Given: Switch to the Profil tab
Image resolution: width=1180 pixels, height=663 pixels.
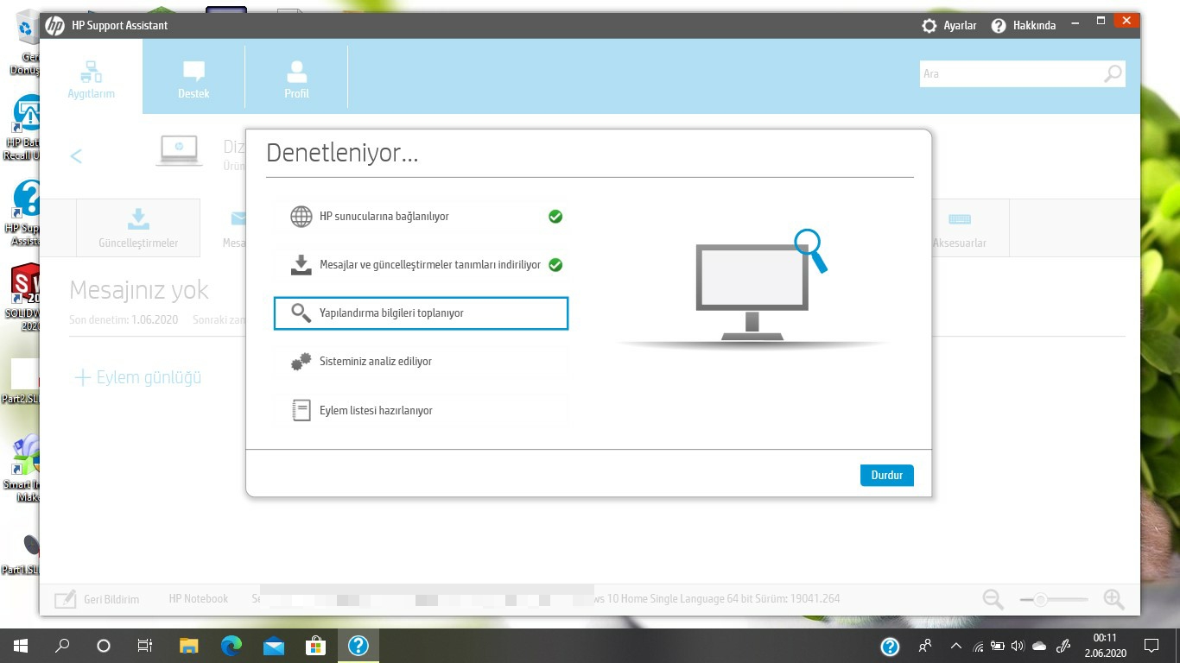Looking at the screenshot, I should [x=296, y=78].
